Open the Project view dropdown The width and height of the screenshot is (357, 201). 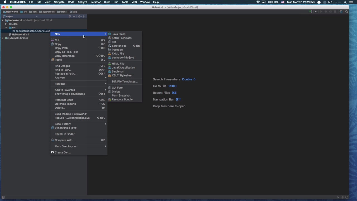(37, 16)
